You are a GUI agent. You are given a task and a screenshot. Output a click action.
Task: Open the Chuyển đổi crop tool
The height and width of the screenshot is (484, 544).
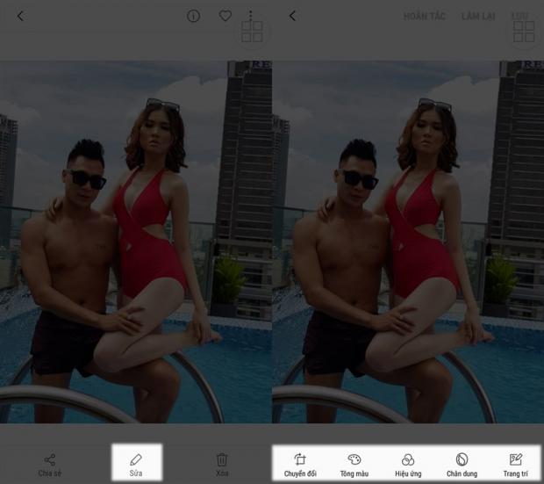(300, 460)
